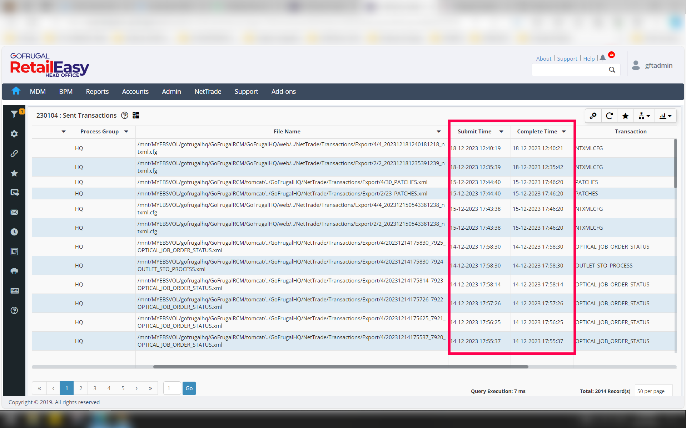Expand the Complete Time column dropdown

[x=564, y=132]
